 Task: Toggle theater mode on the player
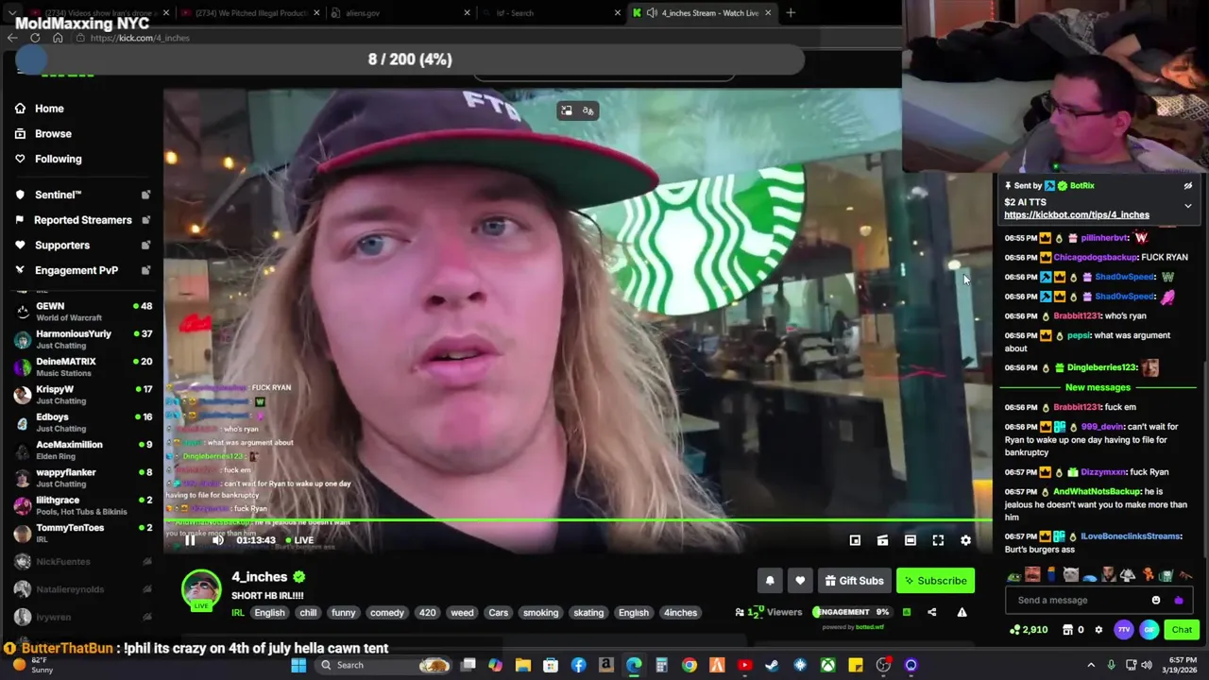point(910,540)
